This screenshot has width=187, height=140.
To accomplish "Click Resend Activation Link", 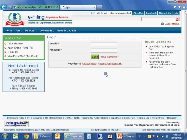I will (110, 64).
